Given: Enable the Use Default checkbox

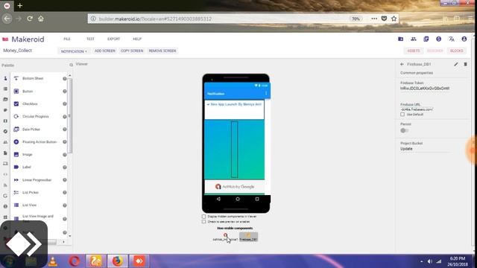Looking at the screenshot, I should pyautogui.click(x=402, y=114).
